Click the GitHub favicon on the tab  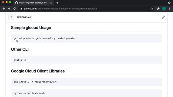coord(16,3)
